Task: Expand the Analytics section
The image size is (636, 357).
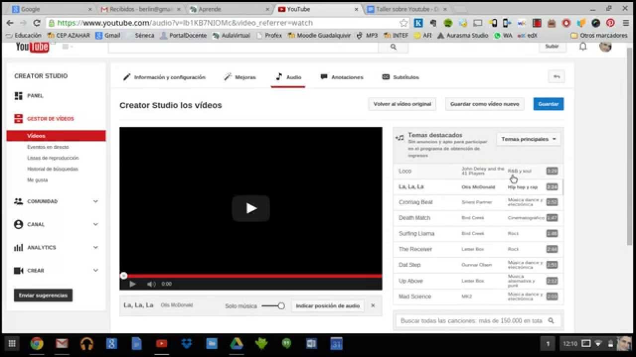Action: 56,247
